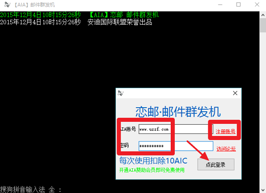Open the 注册账号 register account link
This screenshot has height=193, width=266.
(225, 131)
